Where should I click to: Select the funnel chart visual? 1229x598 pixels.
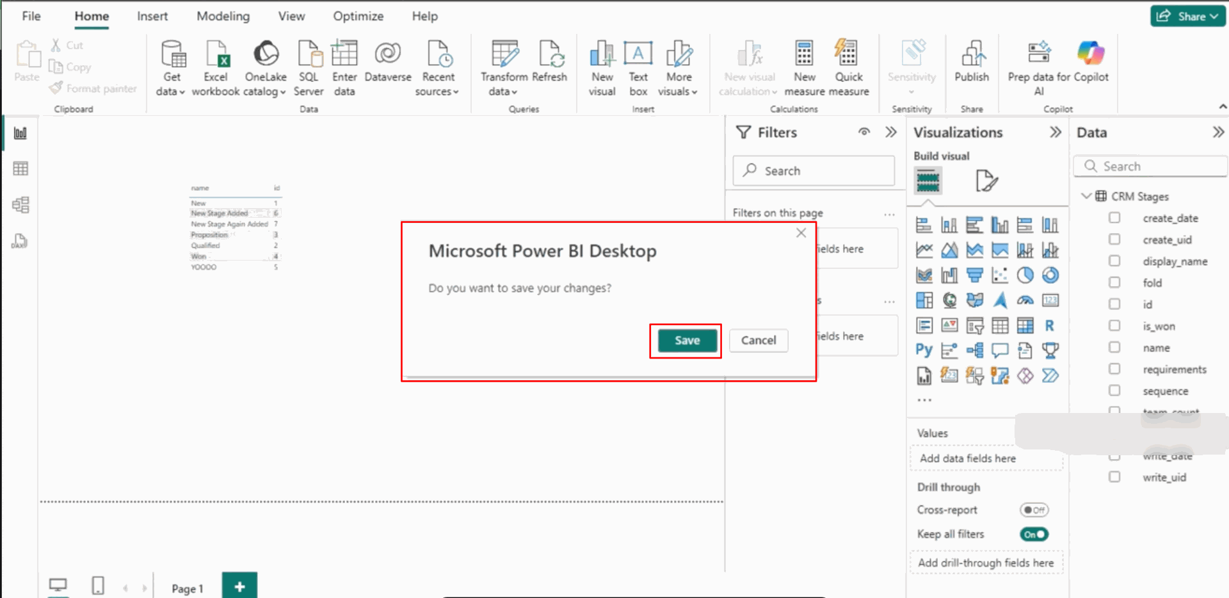[x=974, y=275]
